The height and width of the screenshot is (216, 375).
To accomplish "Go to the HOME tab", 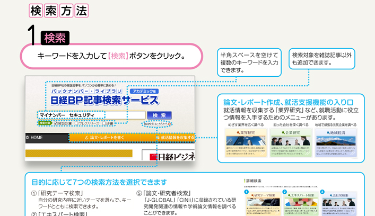I will pyautogui.click(x=47, y=138).
